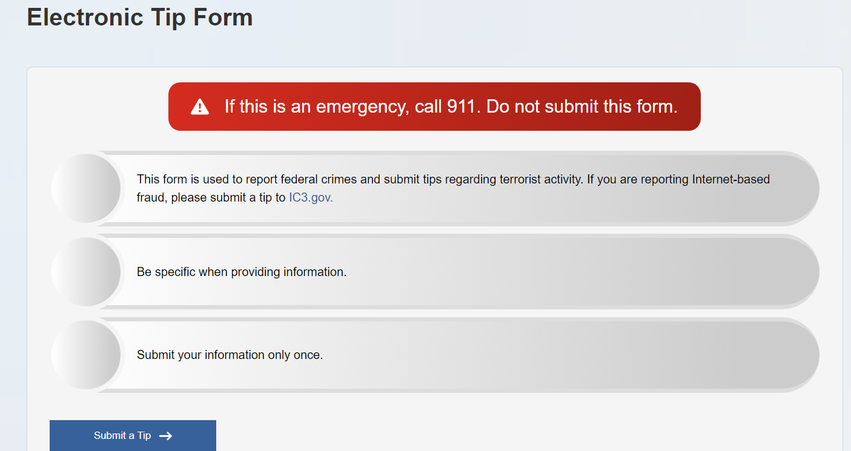This screenshot has height=451, width=851.
Task: Click the 'call 911' phrase in the banner
Action: pos(448,107)
